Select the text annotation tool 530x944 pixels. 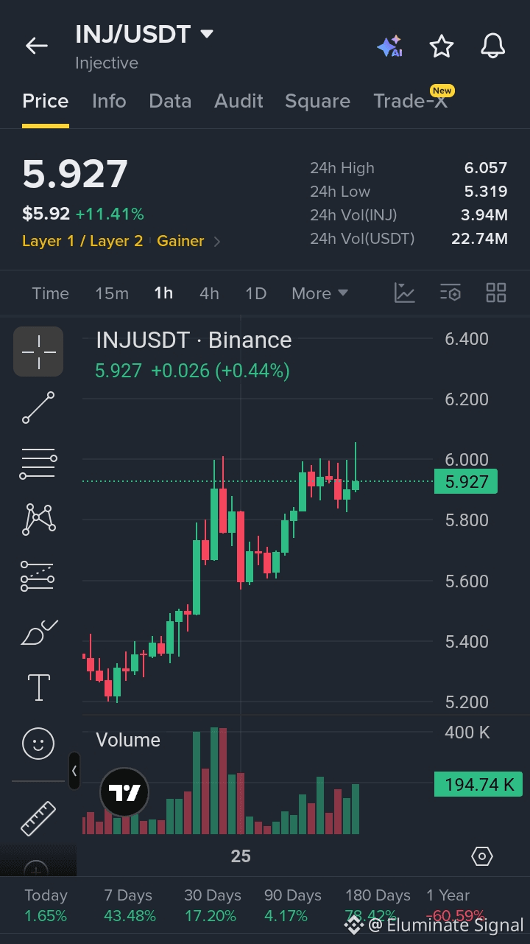click(38, 688)
